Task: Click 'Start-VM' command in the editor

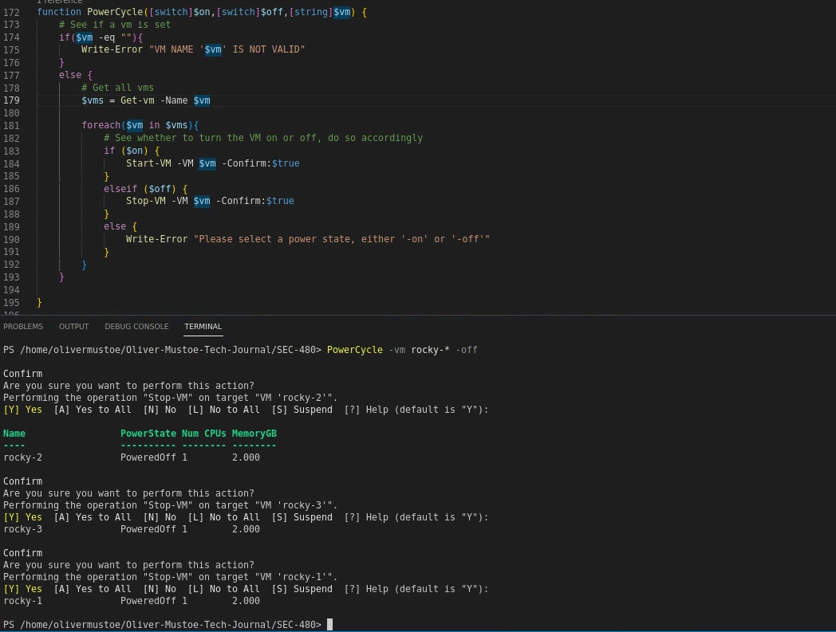Action: click(148, 163)
